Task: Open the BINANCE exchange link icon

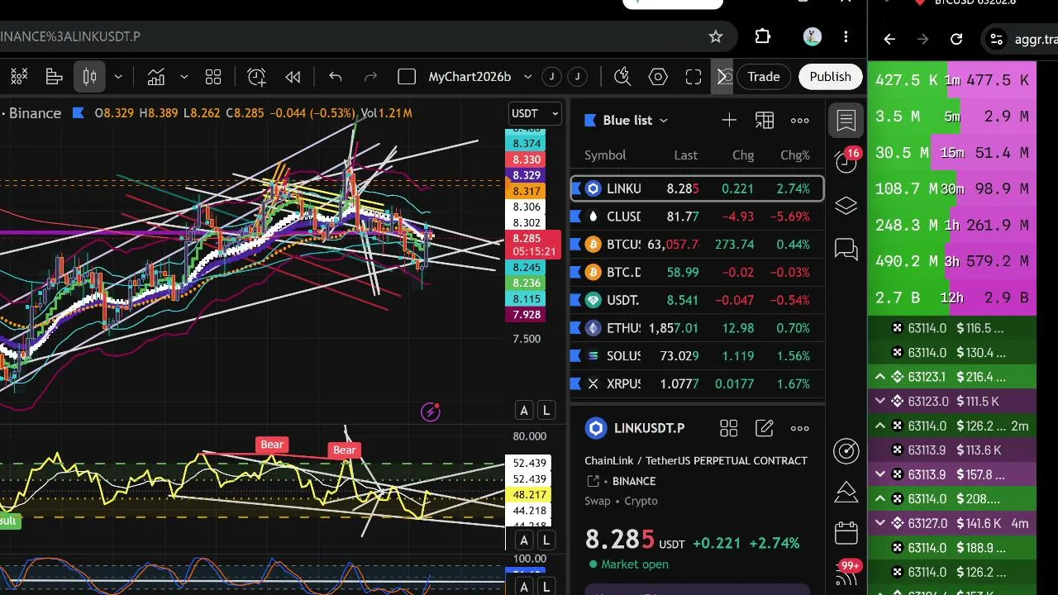Action: click(593, 481)
